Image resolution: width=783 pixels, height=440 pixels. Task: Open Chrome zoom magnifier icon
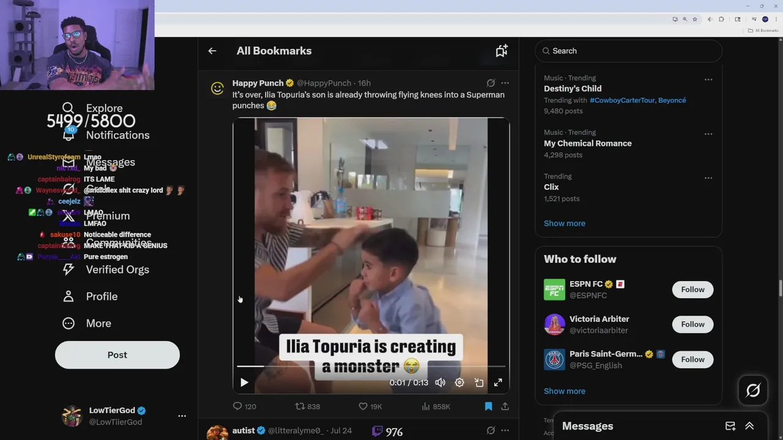pos(685,20)
